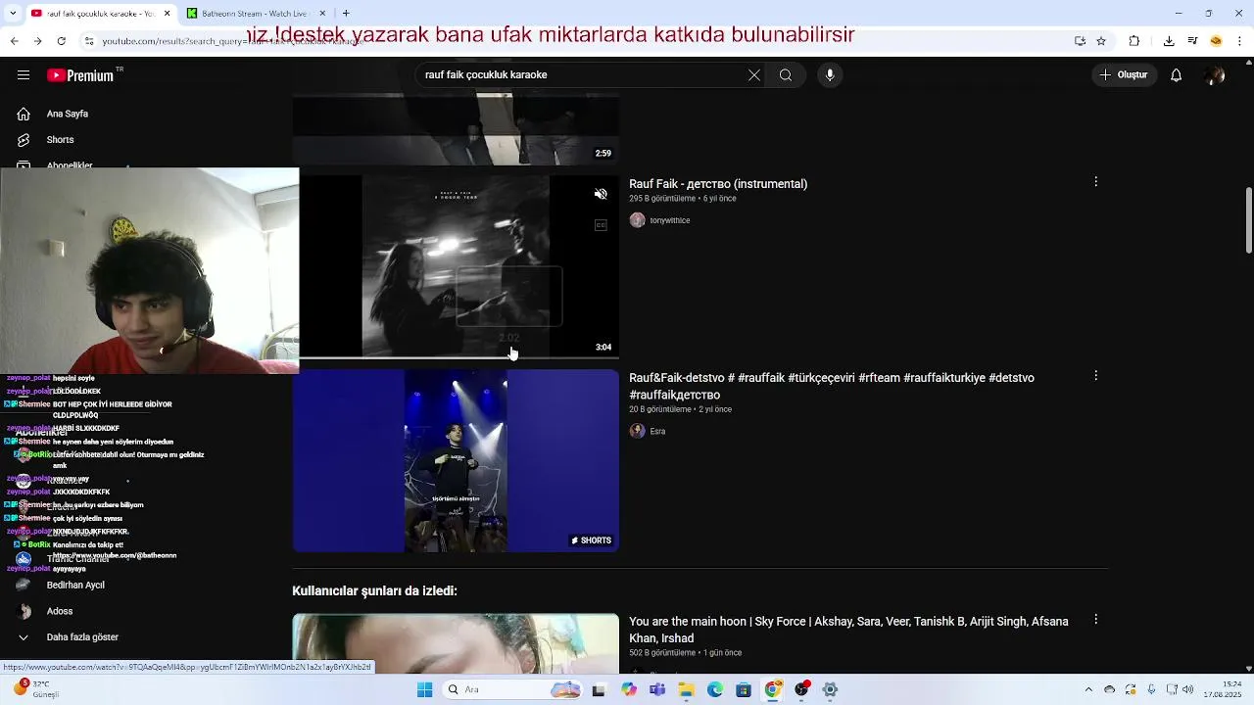This screenshot has width=1254, height=705.
Task: Open the Rauf Faik детство instrumental title
Action: pos(718,184)
